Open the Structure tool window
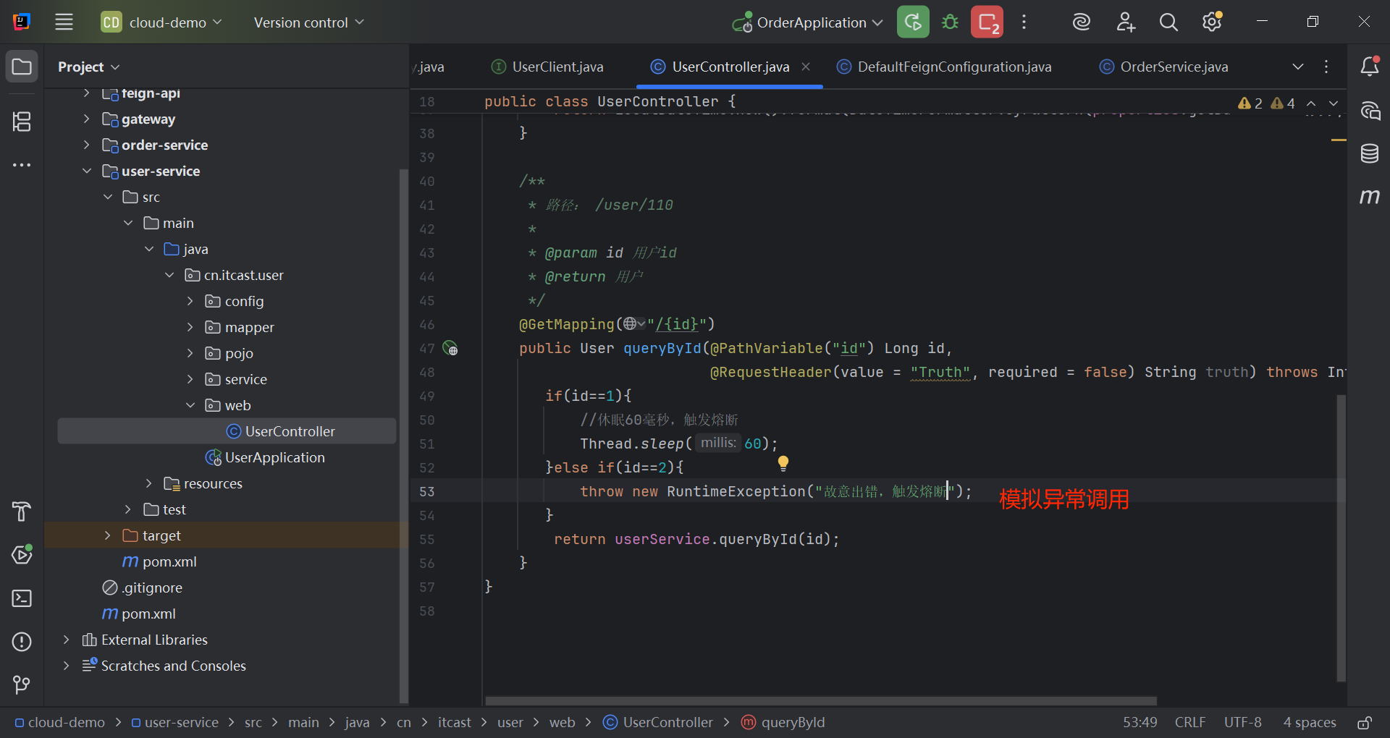Screen dimensions: 1390x738 tap(22, 121)
